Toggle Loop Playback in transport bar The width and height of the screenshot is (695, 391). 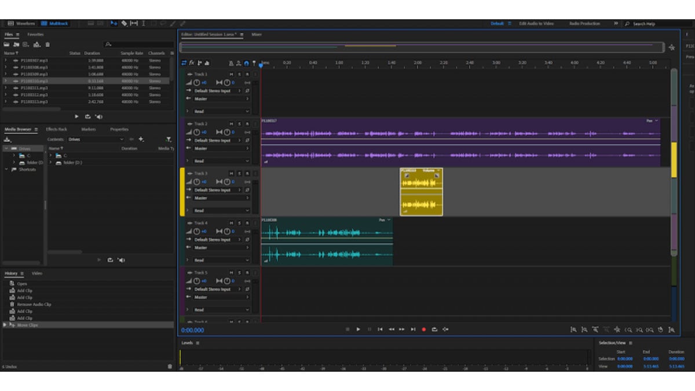tap(434, 329)
